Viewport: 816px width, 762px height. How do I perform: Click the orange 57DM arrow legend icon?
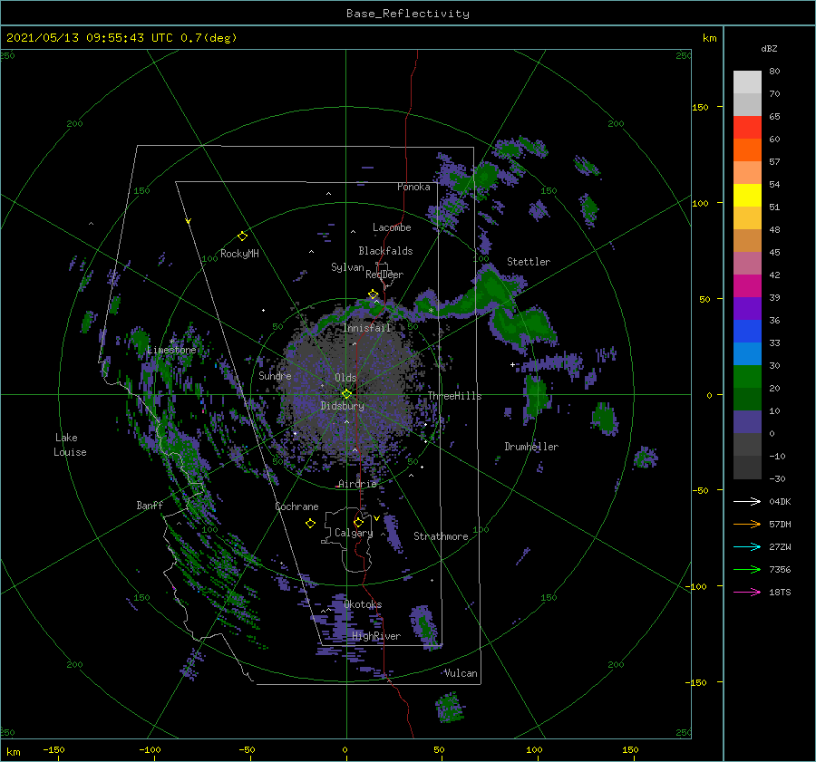[747, 525]
